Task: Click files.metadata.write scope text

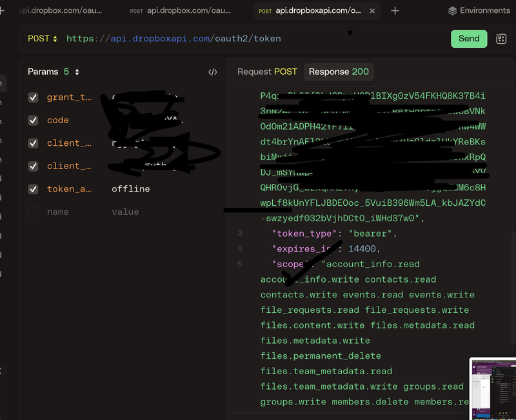Action: point(315,341)
